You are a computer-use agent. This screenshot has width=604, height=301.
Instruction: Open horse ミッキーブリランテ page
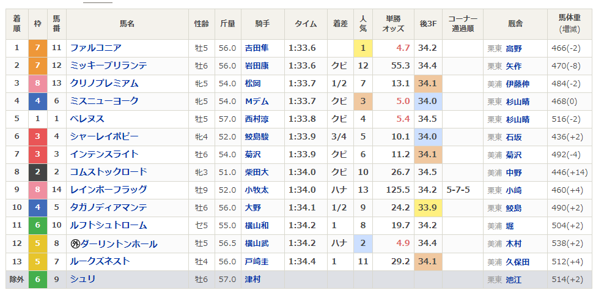pos(109,66)
